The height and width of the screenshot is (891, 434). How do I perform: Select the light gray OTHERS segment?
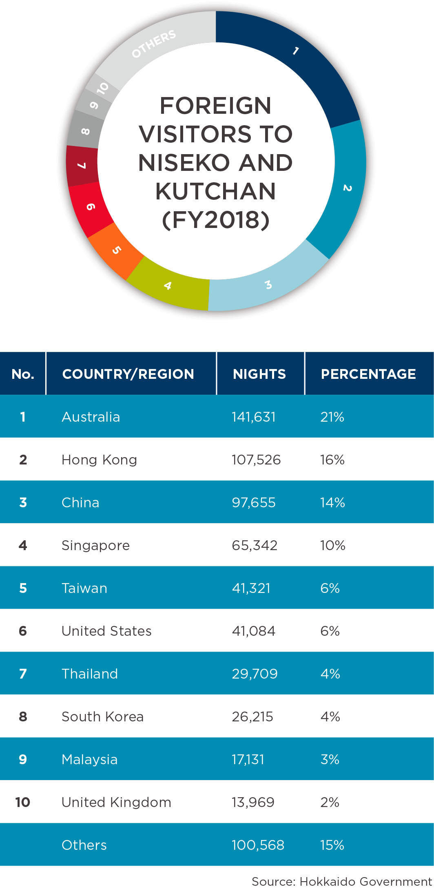pos(154,44)
